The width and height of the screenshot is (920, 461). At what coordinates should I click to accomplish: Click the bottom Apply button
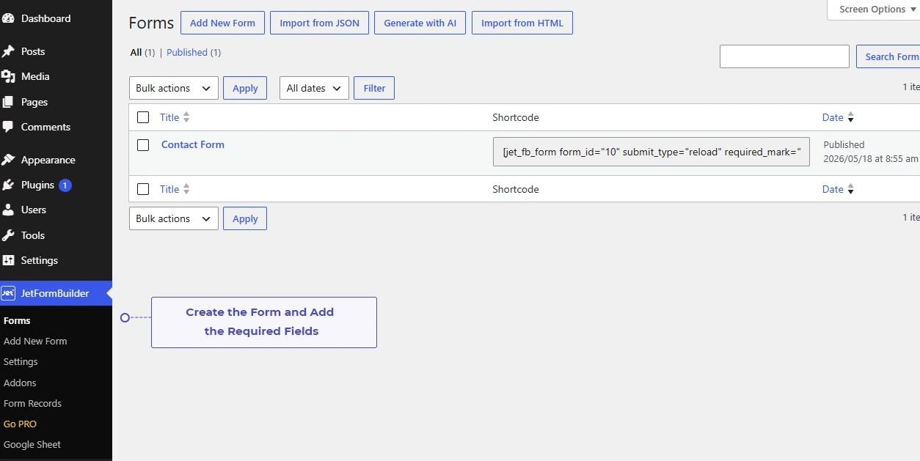pos(245,218)
